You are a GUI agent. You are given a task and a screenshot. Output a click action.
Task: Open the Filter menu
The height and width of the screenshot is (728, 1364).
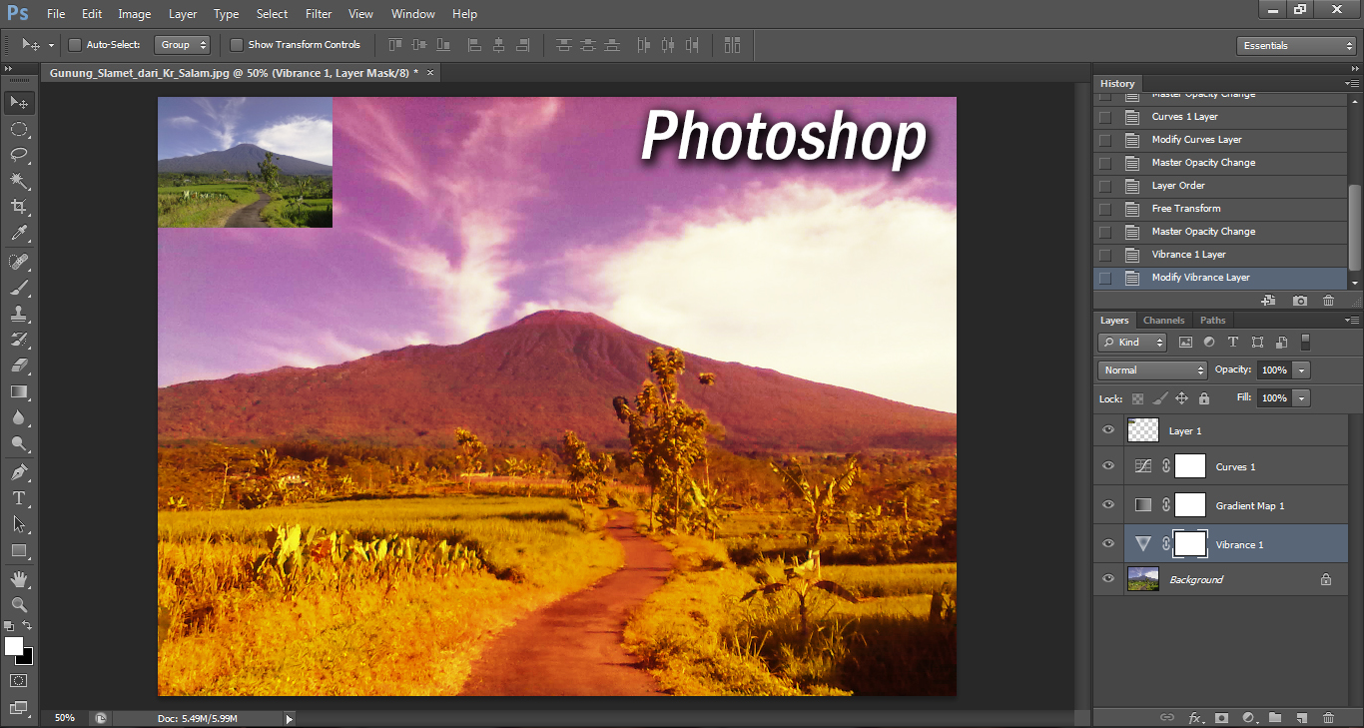pos(318,13)
